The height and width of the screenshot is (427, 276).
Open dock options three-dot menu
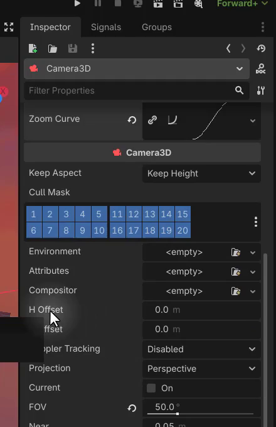click(x=263, y=27)
